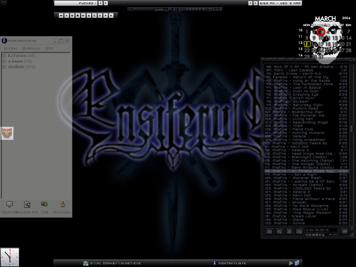Open the Werkzeuge menu in Kontaktliste
The height and width of the screenshot is (267, 356).
[x=31, y=48]
